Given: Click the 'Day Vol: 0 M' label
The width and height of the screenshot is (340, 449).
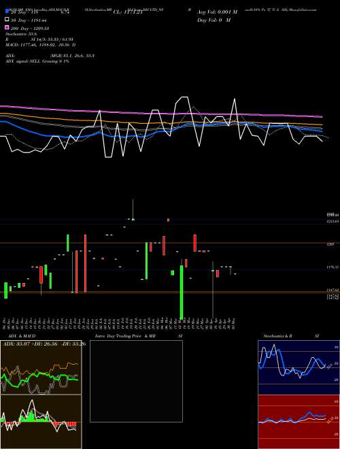Looking at the screenshot, I should [214, 20].
